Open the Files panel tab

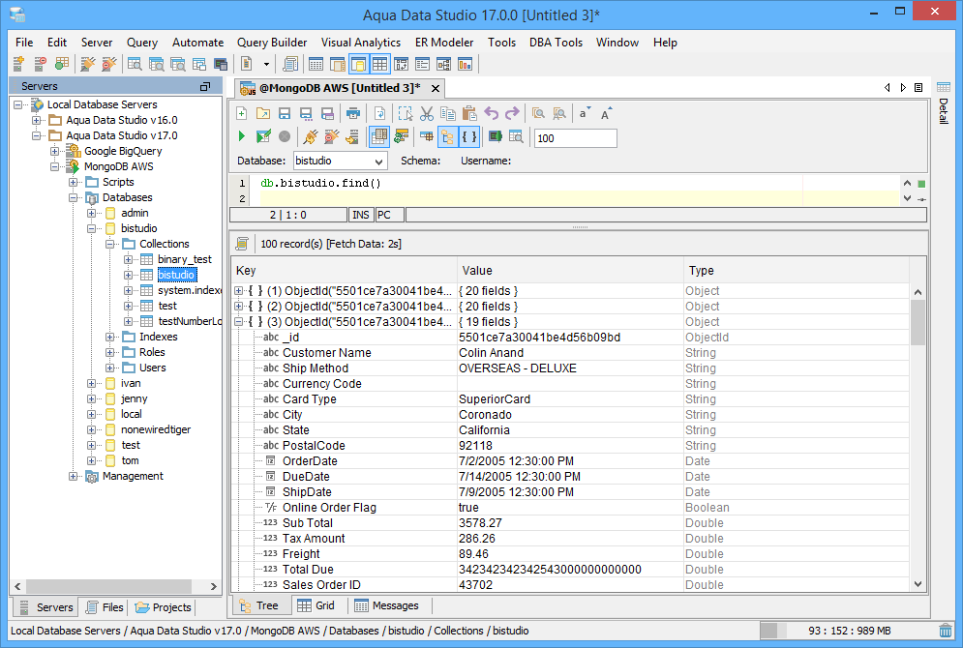pyautogui.click(x=105, y=607)
